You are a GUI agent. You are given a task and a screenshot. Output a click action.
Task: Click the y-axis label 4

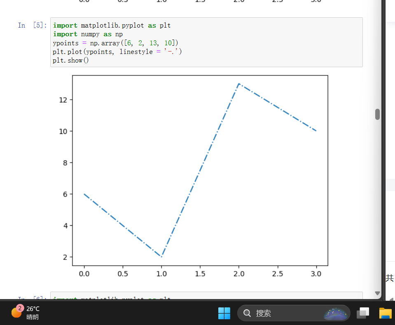(65, 225)
